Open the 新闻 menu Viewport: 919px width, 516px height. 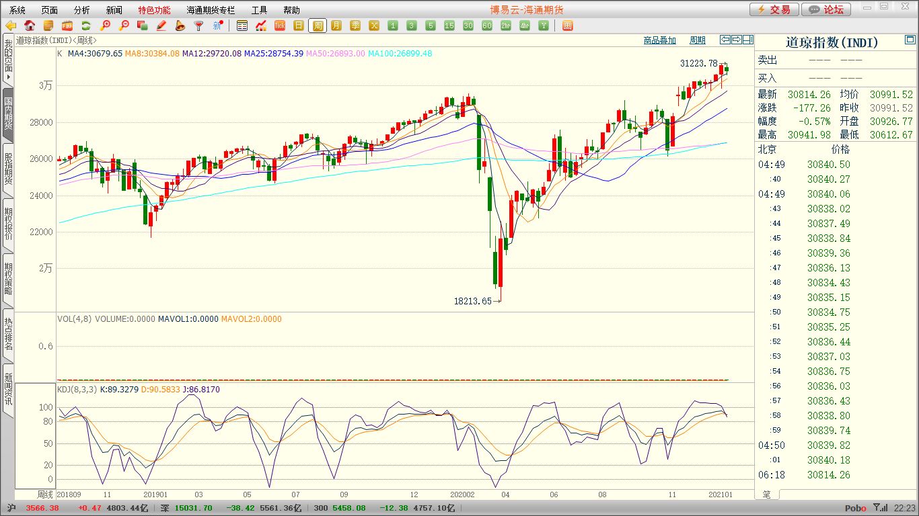(114, 10)
